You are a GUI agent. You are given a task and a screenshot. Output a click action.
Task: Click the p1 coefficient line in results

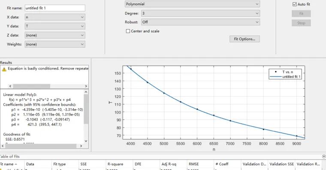(x=47, y=109)
